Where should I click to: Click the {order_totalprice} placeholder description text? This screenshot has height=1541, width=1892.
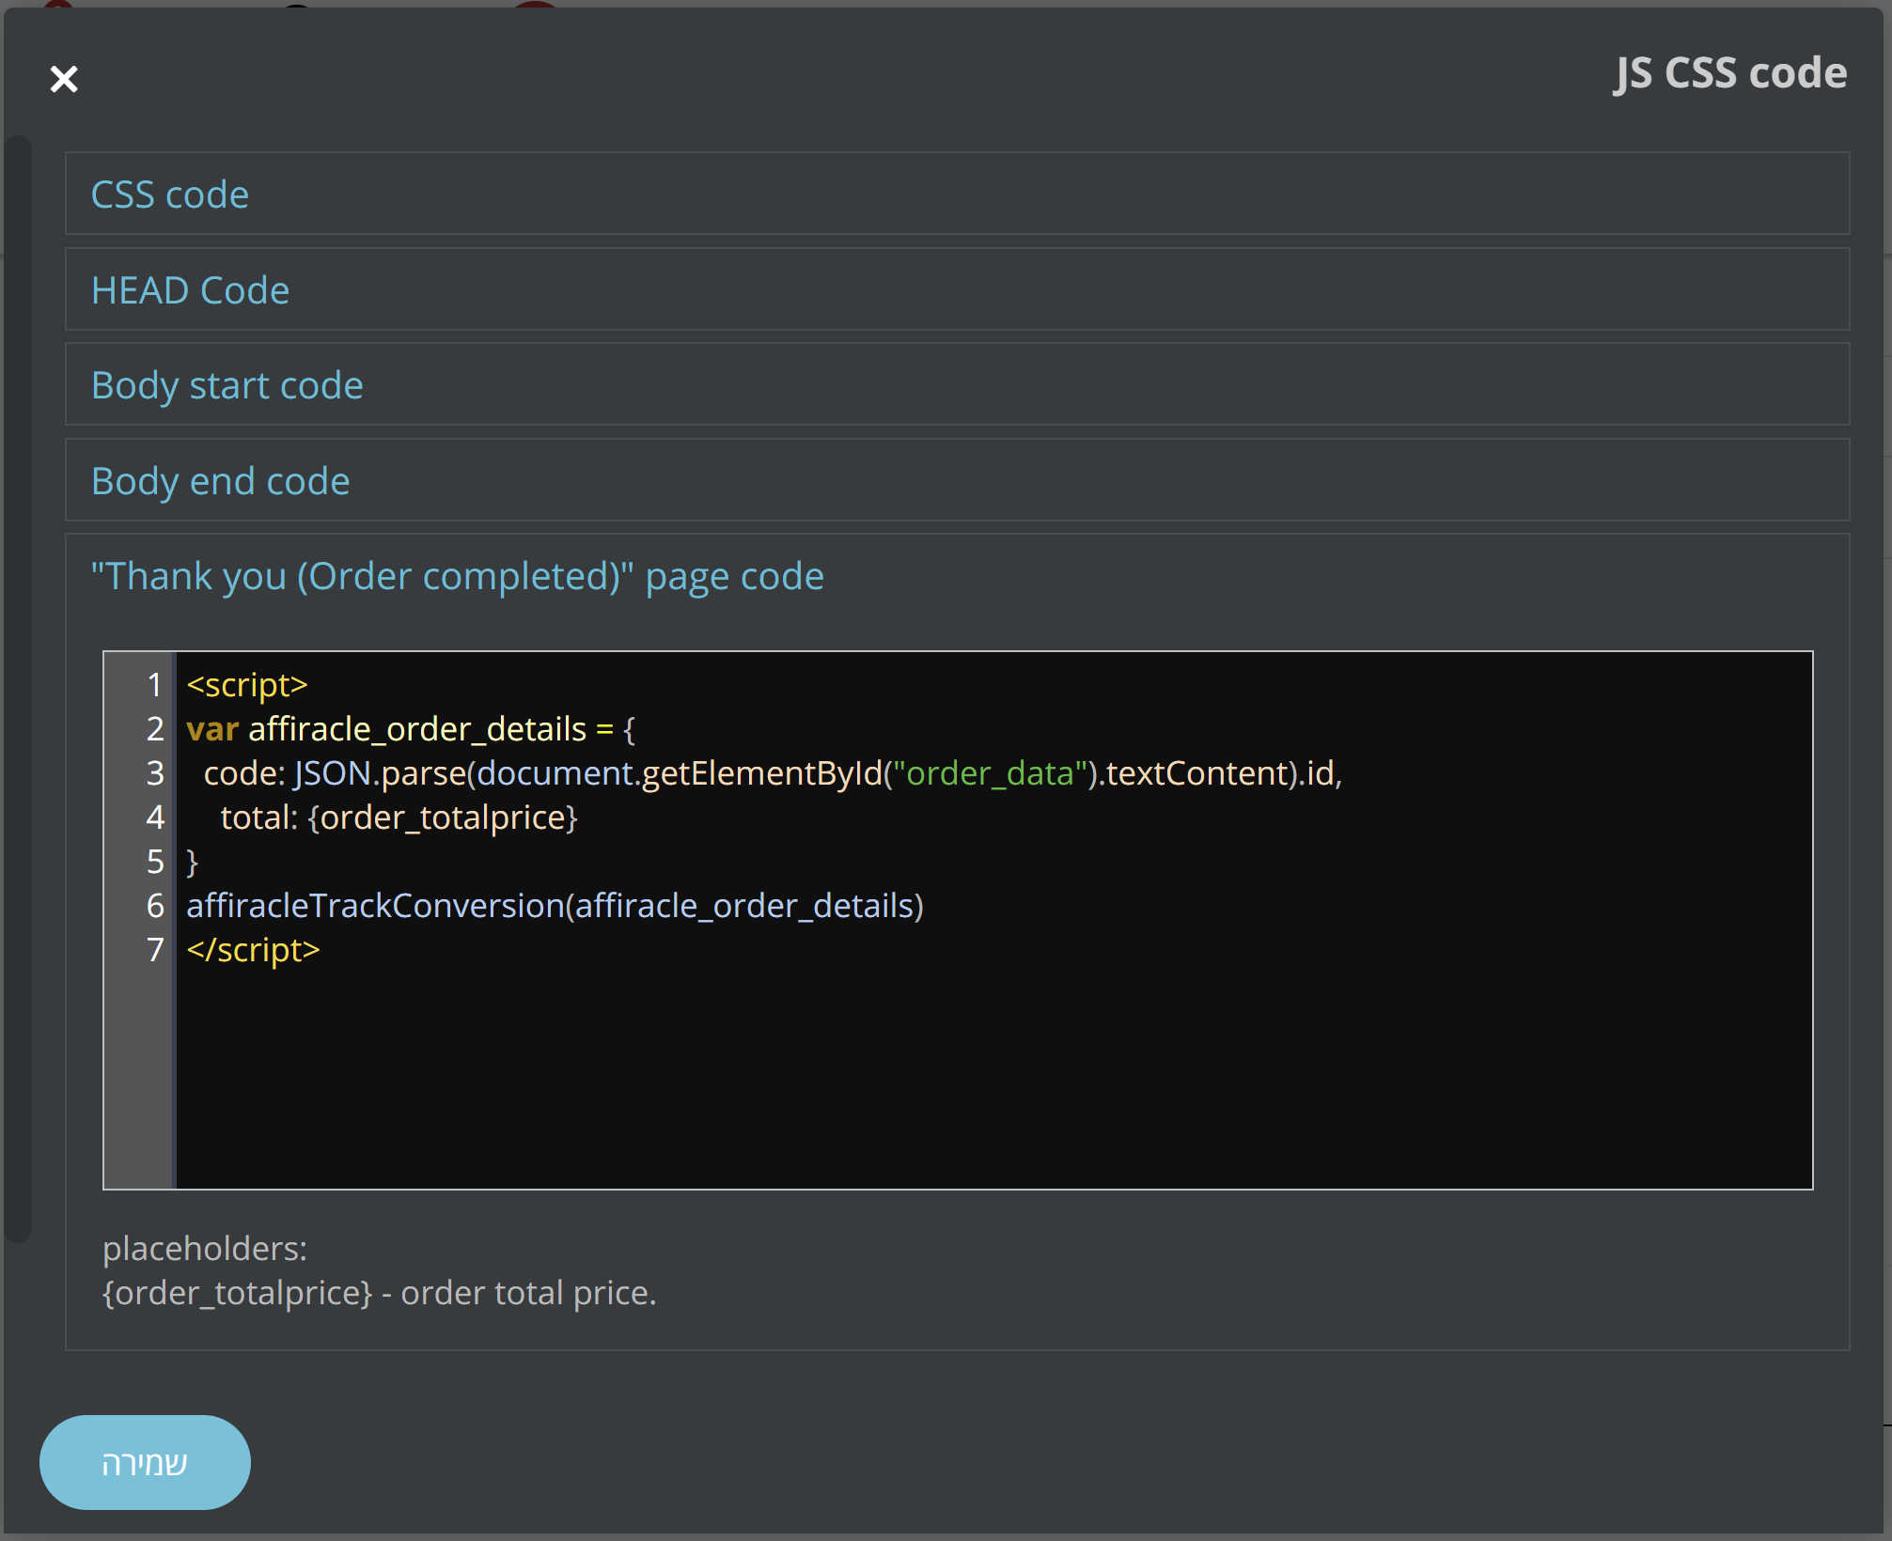click(379, 1293)
